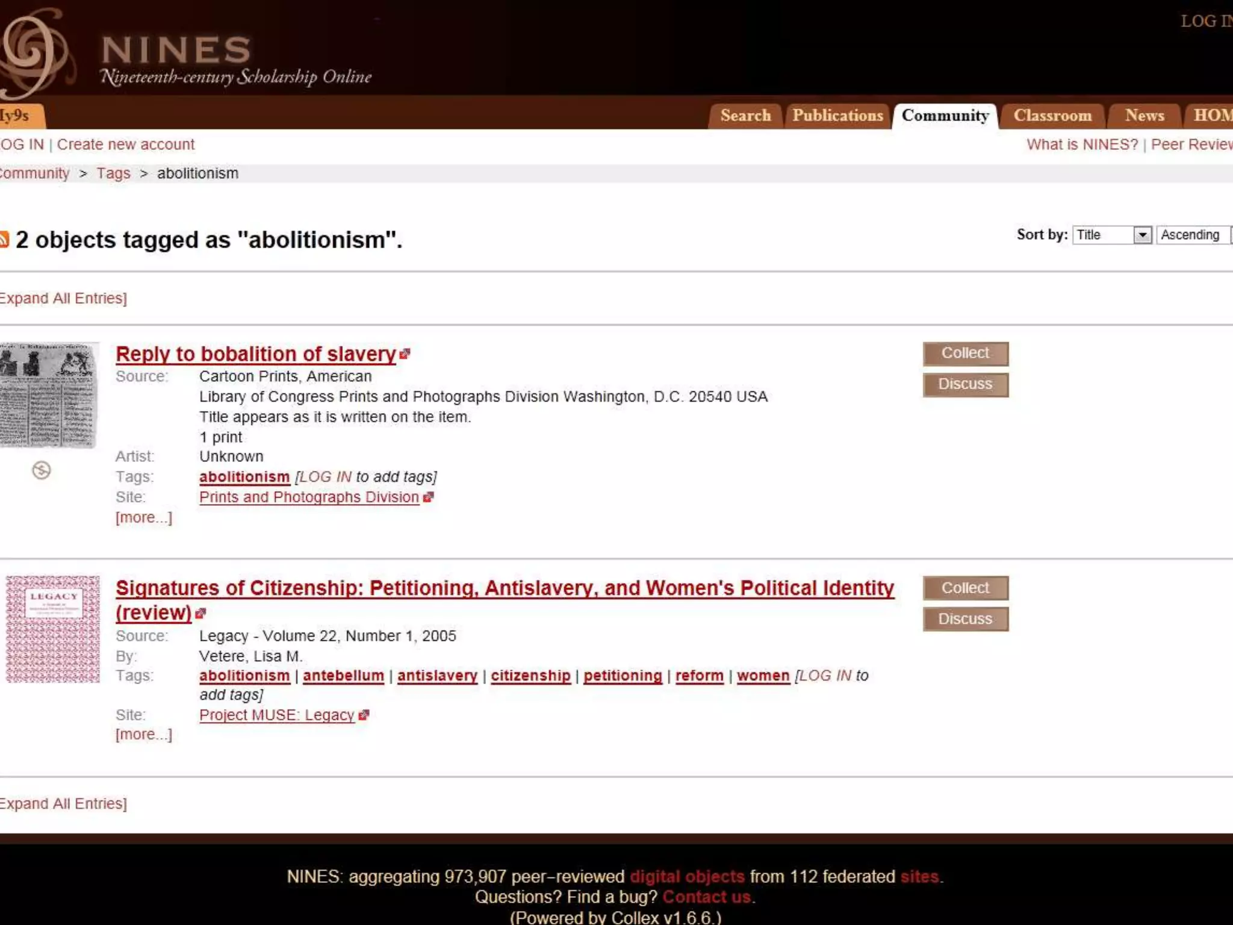Click external link icon after '(review)' title
This screenshot has height=925, width=1233.
200,613
